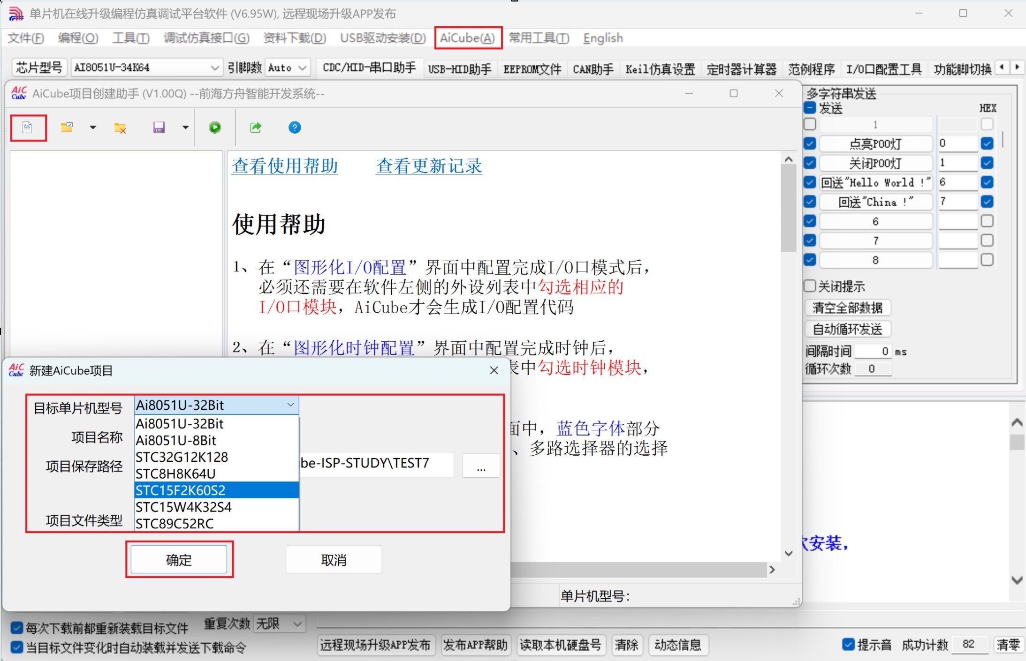Click the 读取本机硬盘号 button
The image size is (1026, 661).
click(560, 645)
